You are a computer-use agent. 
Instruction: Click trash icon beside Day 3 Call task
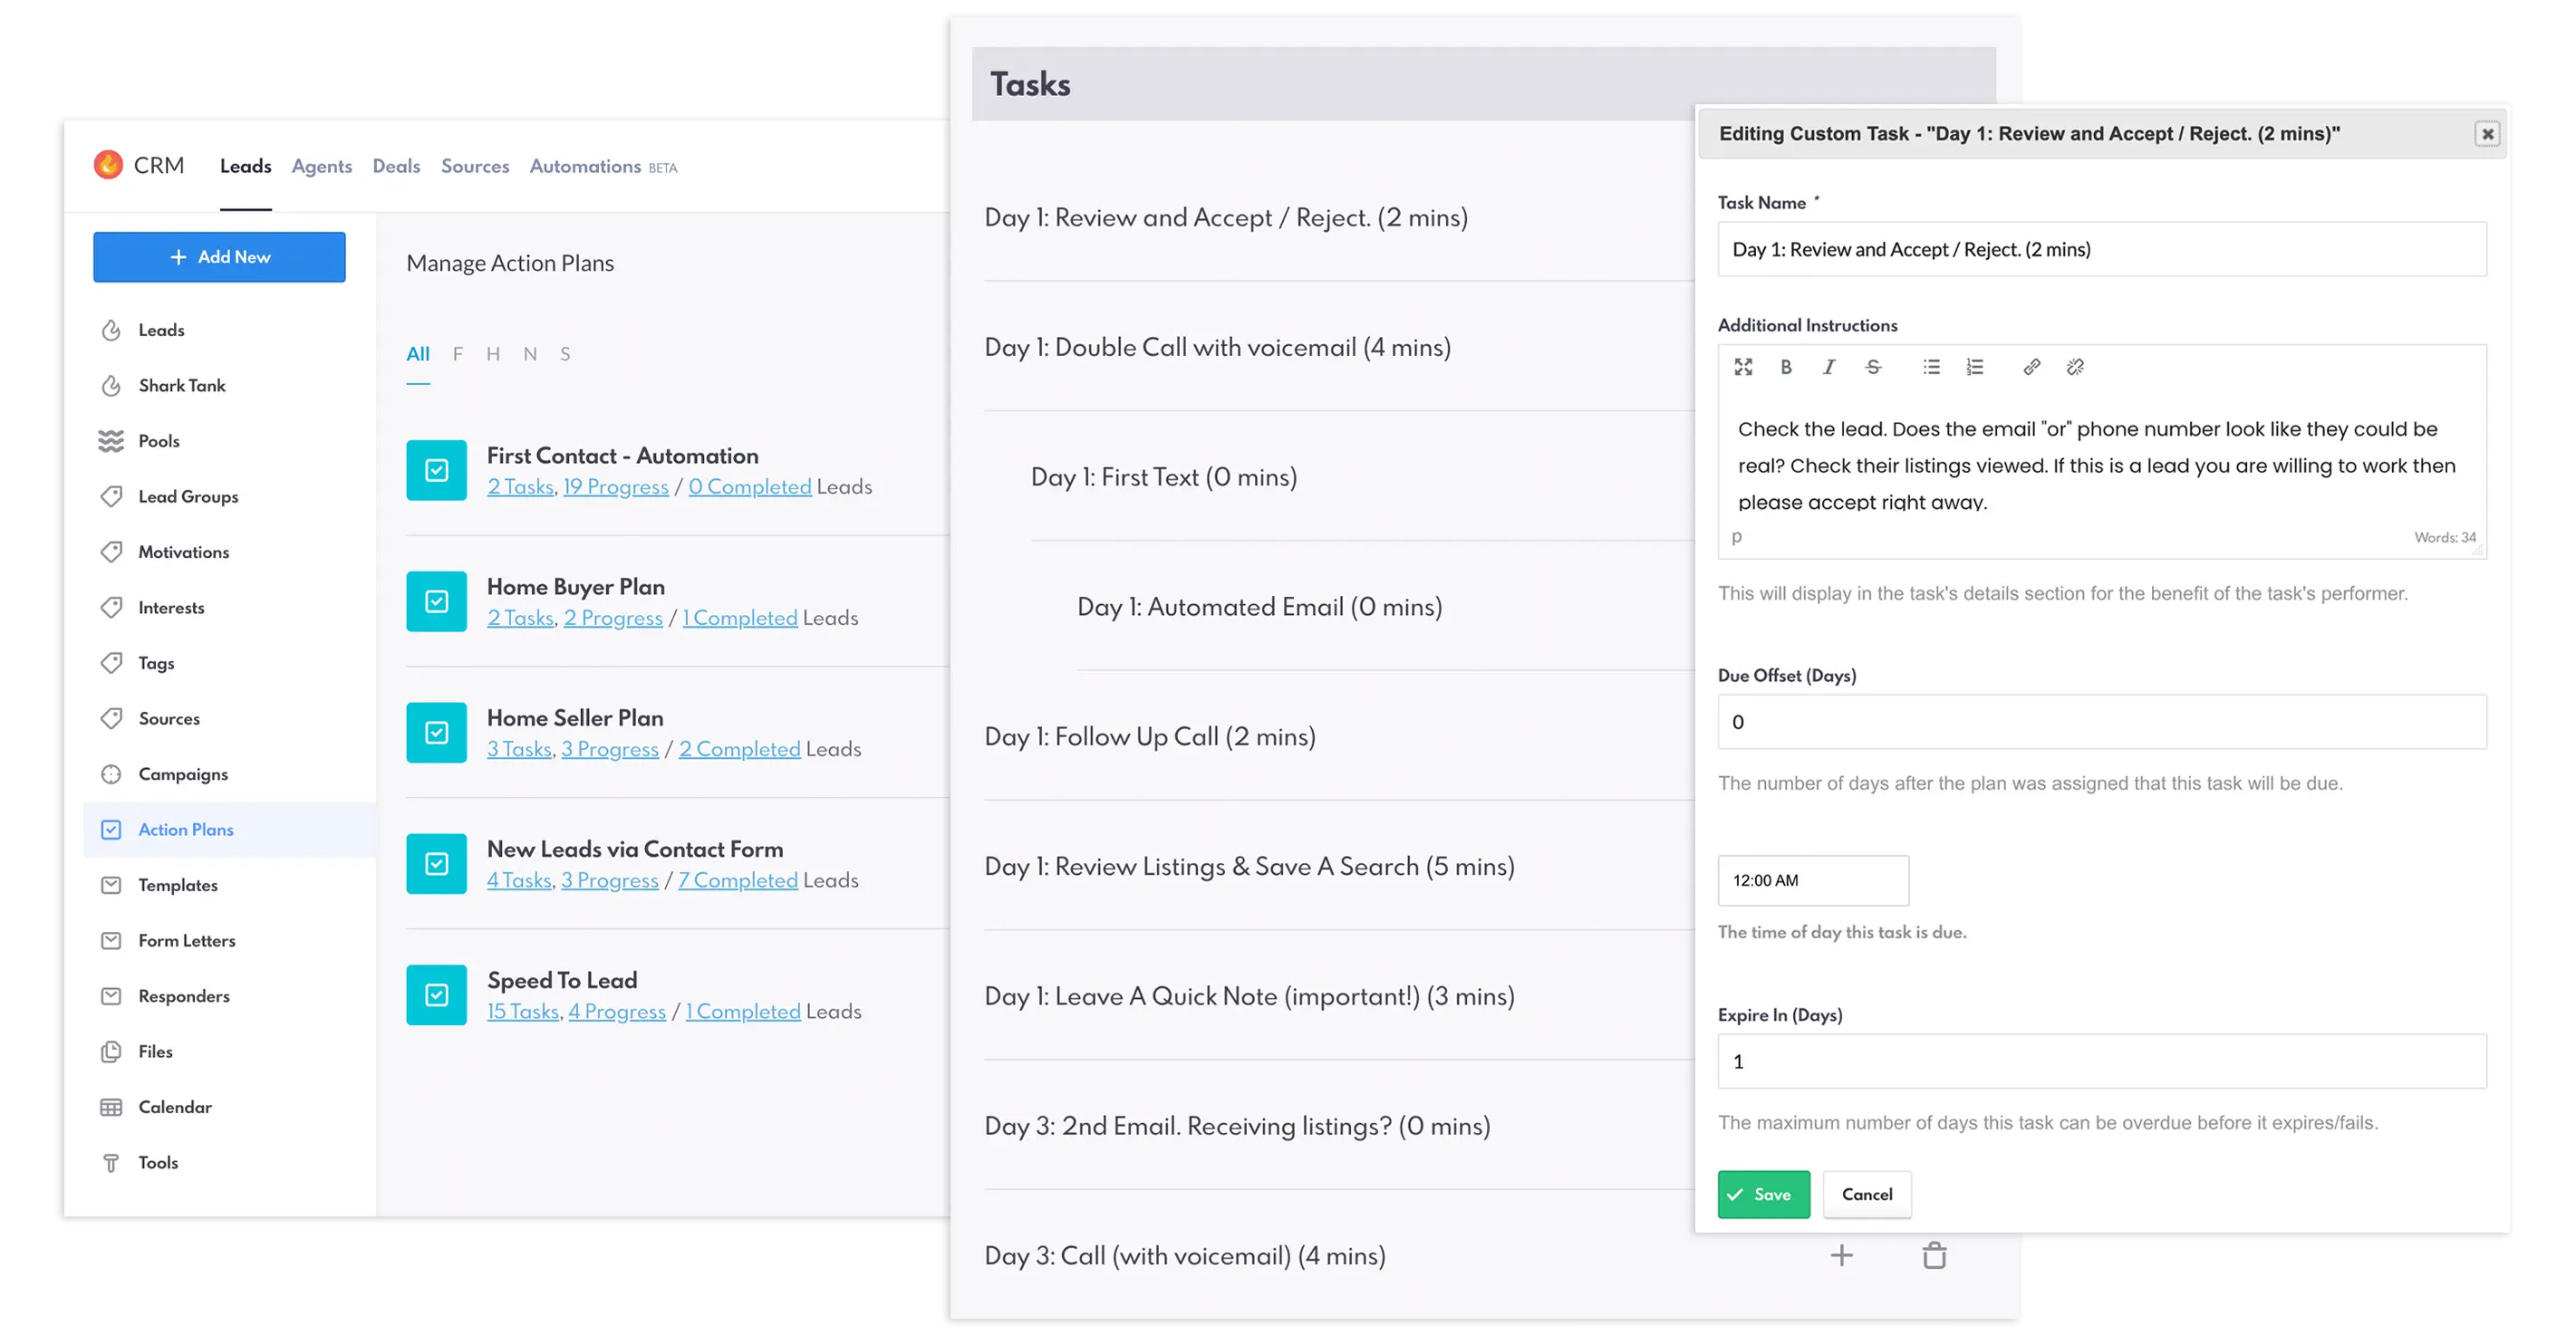point(1934,1255)
